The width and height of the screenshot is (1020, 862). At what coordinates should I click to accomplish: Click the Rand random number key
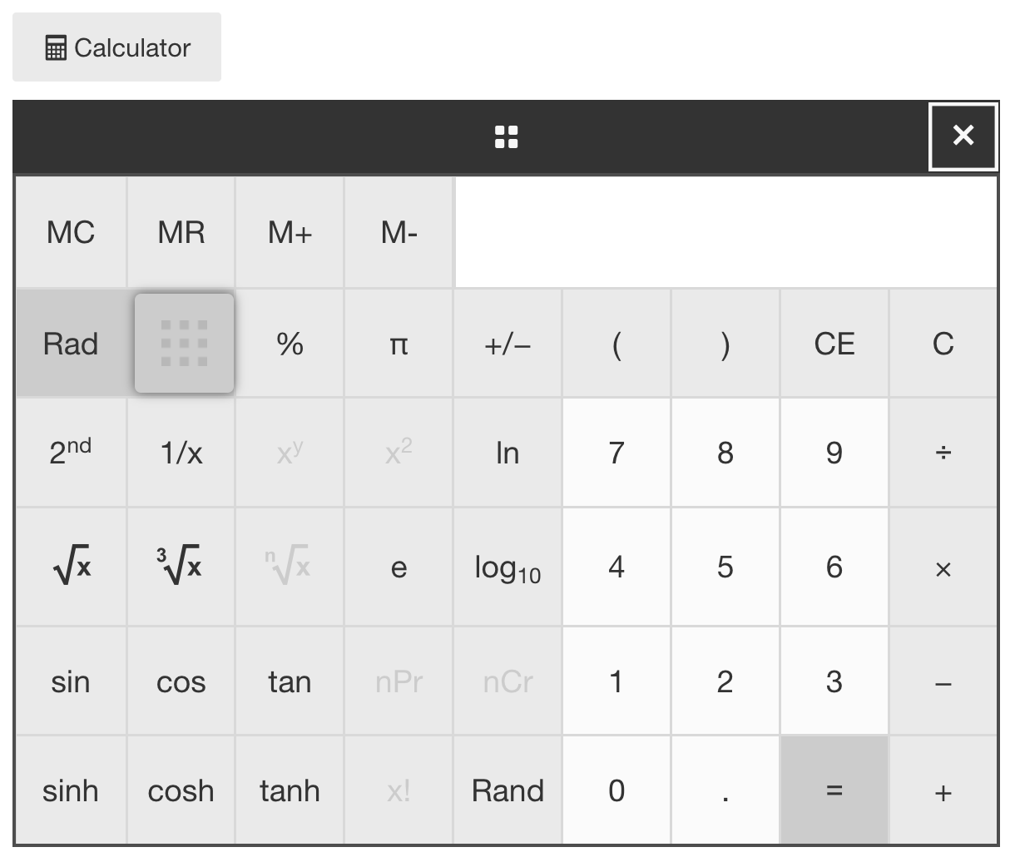pos(508,790)
